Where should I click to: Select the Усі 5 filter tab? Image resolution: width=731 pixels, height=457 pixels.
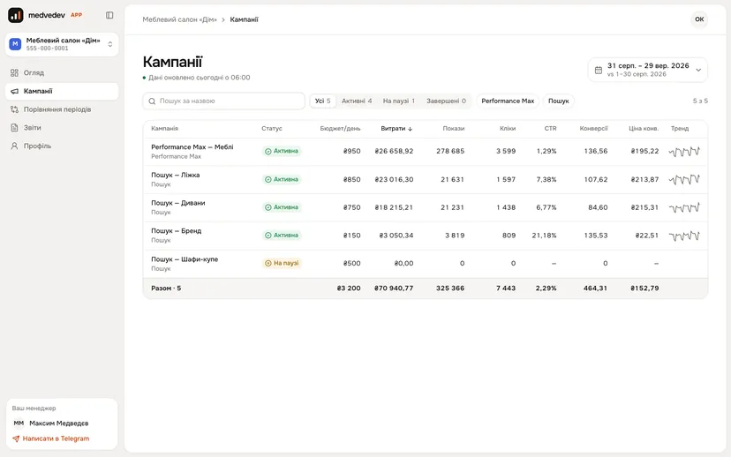click(x=322, y=101)
